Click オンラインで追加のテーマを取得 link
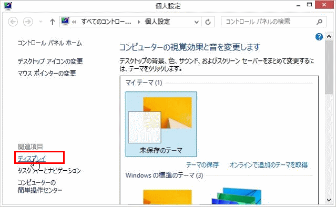 [x=269, y=164]
